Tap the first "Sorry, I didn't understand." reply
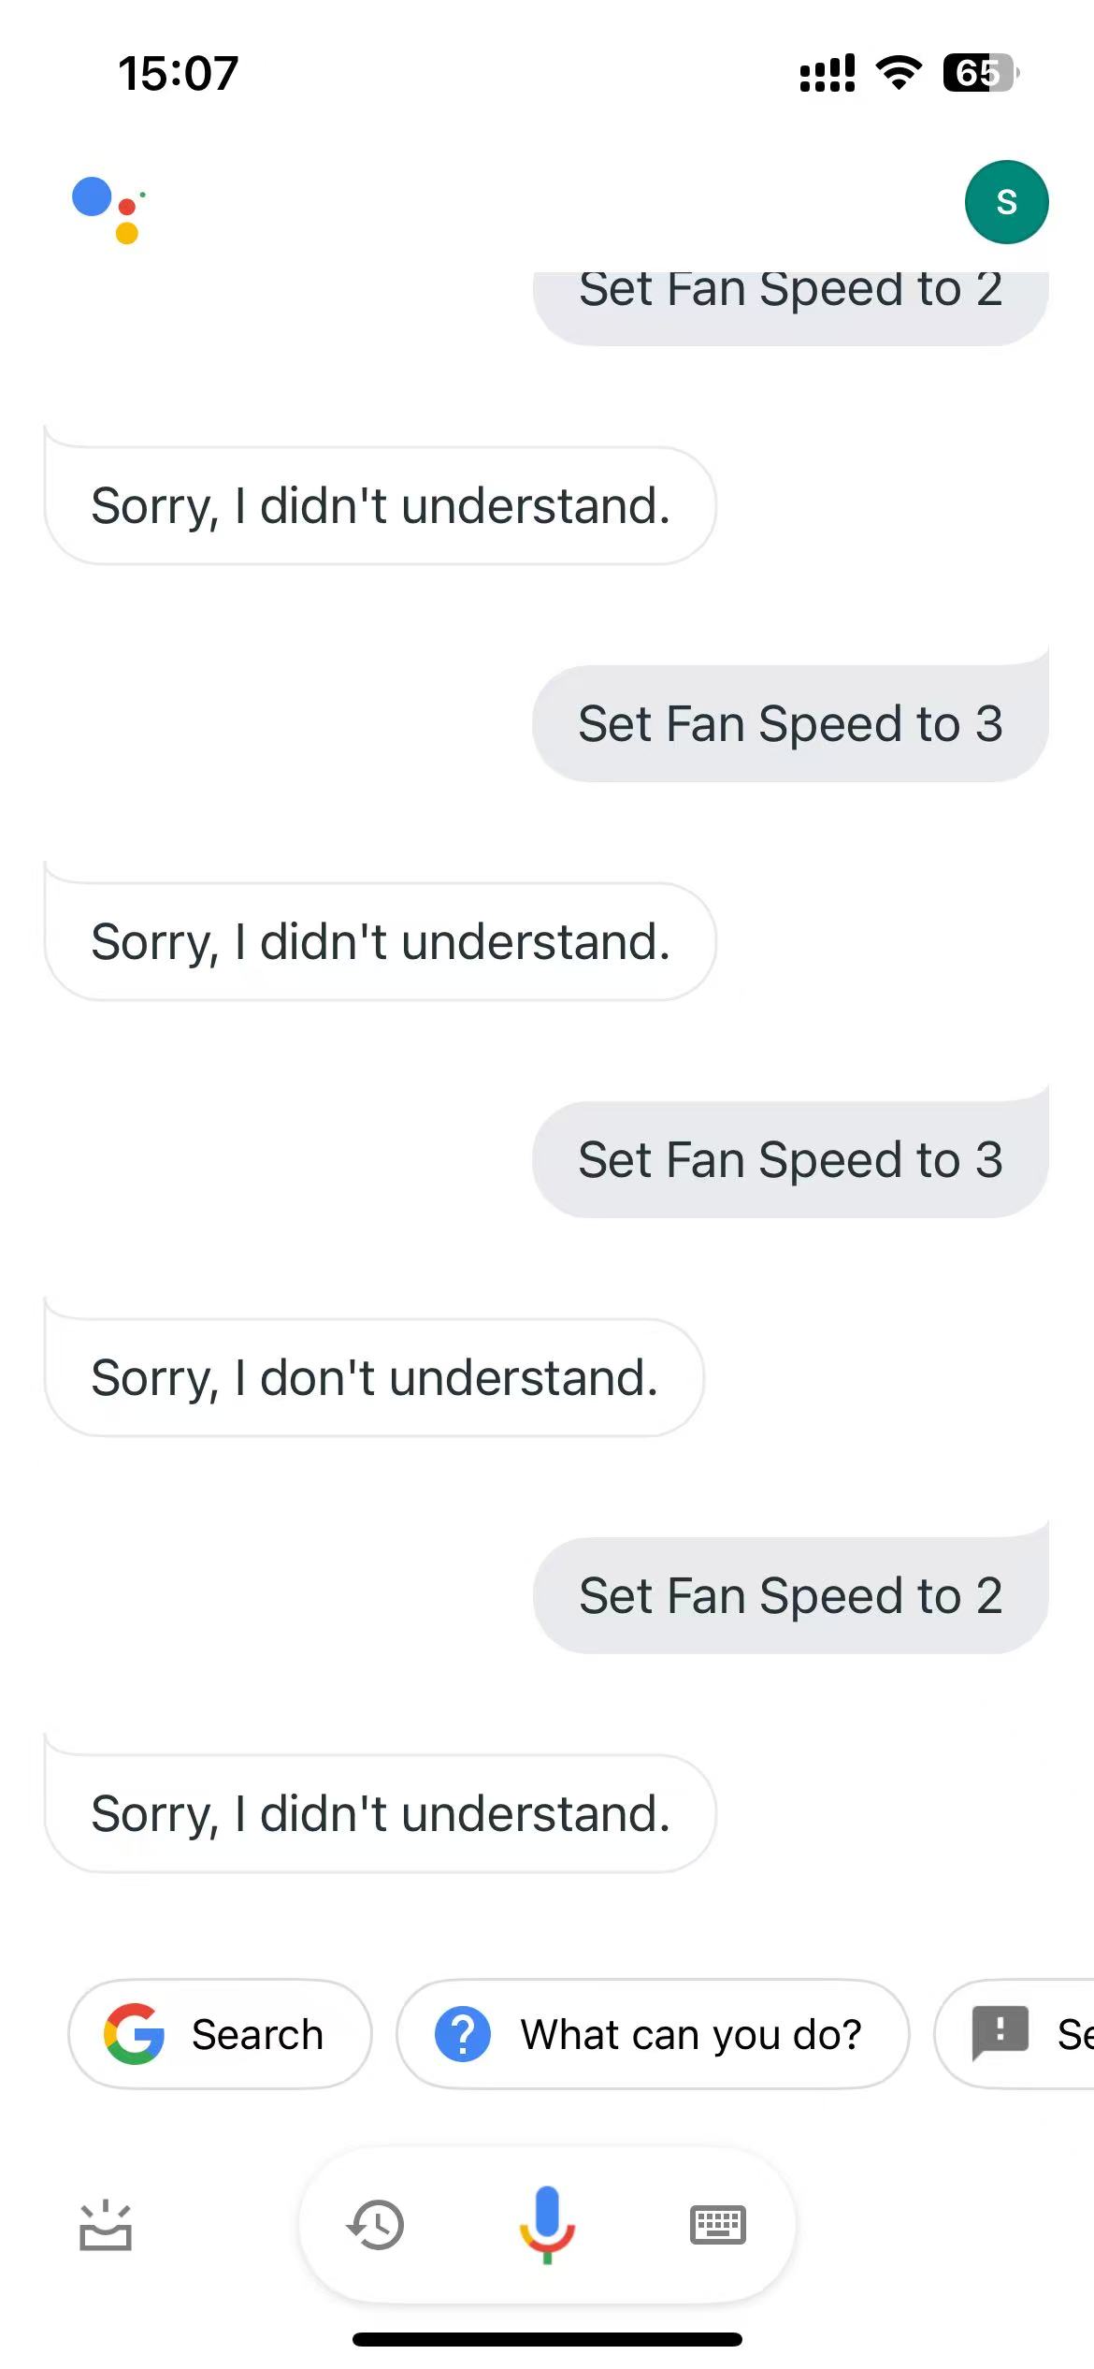 [x=381, y=505]
